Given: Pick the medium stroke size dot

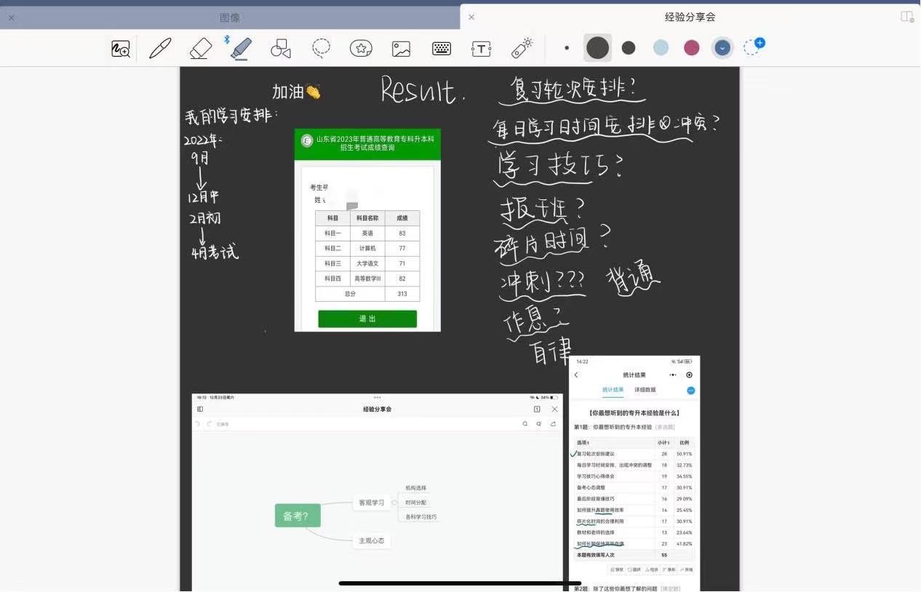Looking at the screenshot, I should (629, 48).
